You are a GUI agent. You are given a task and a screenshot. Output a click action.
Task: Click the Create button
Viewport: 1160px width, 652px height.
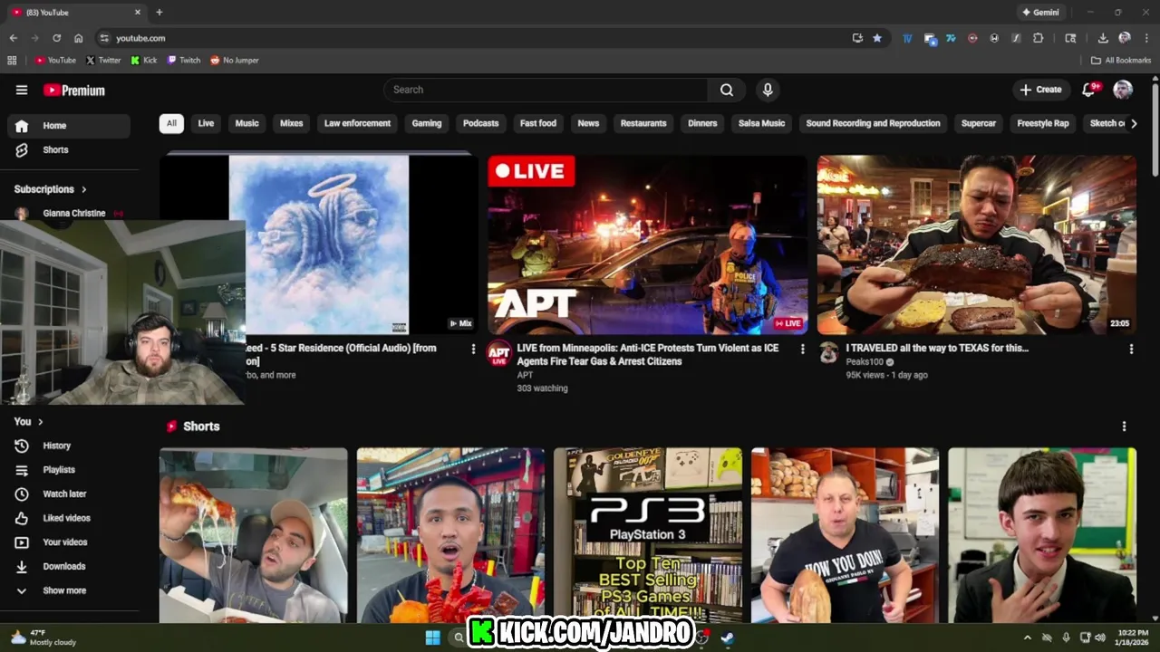click(x=1040, y=90)
